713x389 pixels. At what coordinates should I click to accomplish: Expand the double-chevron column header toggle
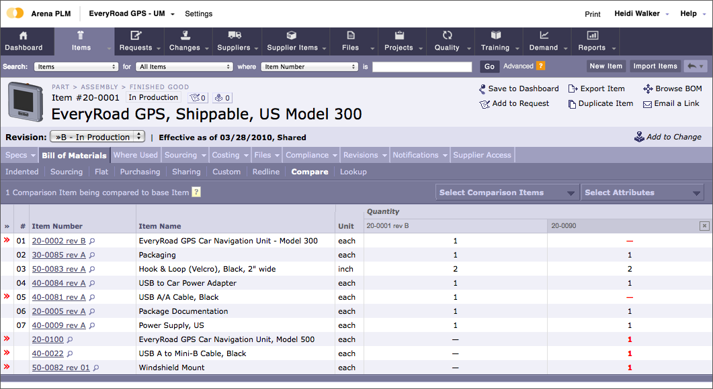pyautogui.click(x=7, y=226)
